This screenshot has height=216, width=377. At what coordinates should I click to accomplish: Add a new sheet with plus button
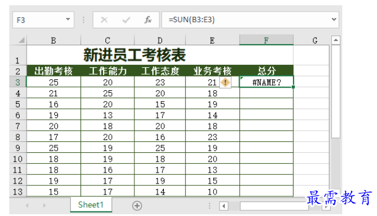137,206
